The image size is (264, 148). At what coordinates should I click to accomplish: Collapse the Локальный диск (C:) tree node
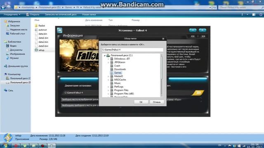(x=104, y=55)
